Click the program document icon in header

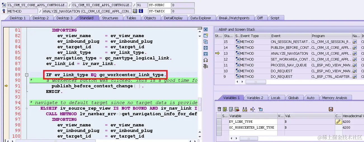pos(4,5)
